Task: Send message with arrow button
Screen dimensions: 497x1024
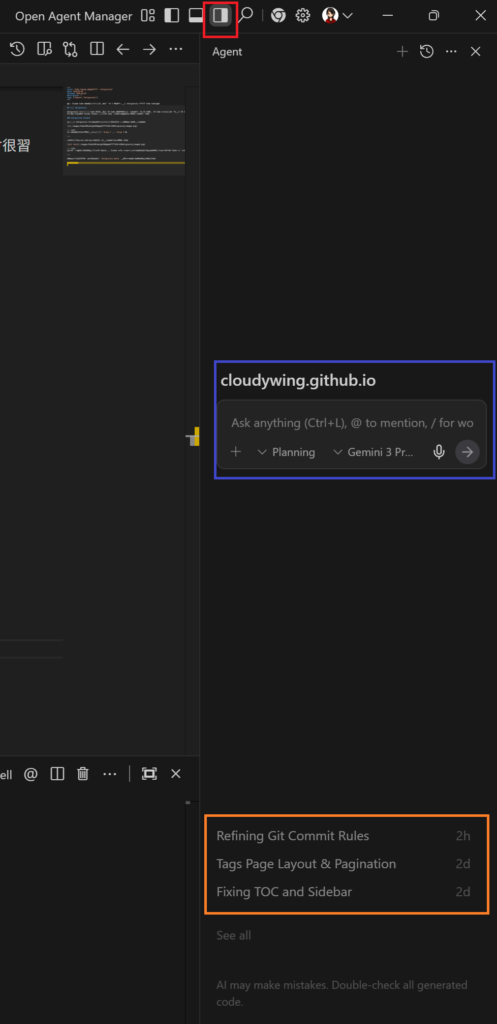Action: click(468, 452)
